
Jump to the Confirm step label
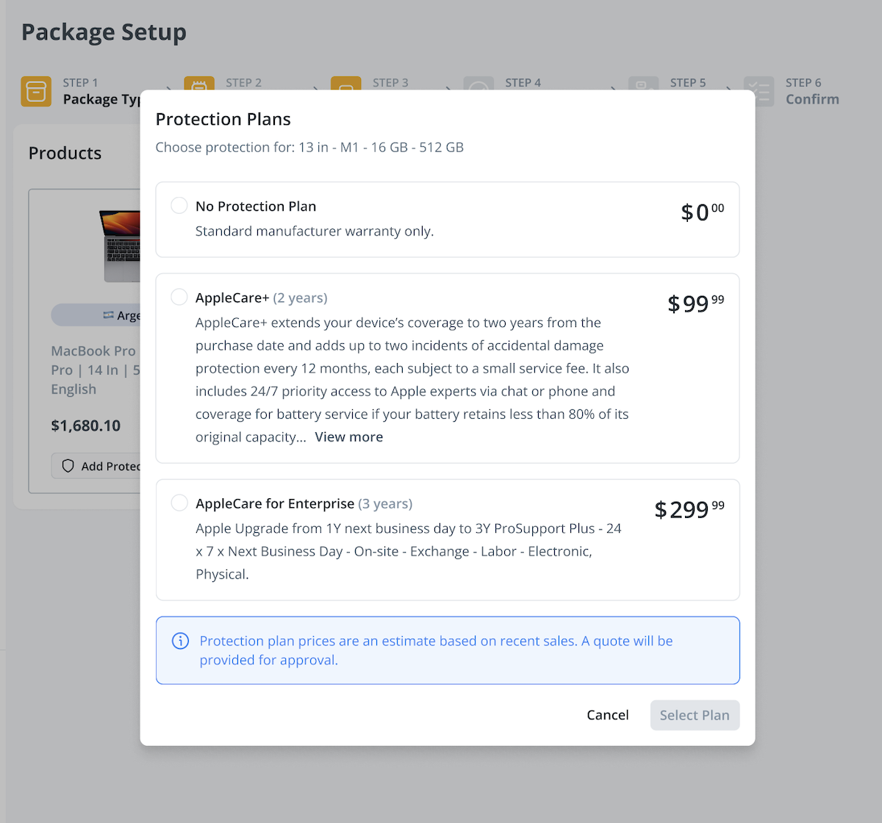click(811, 98)
